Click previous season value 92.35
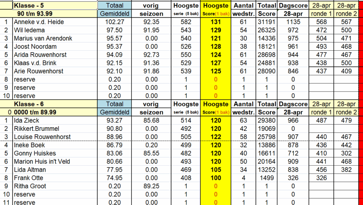 151,22
